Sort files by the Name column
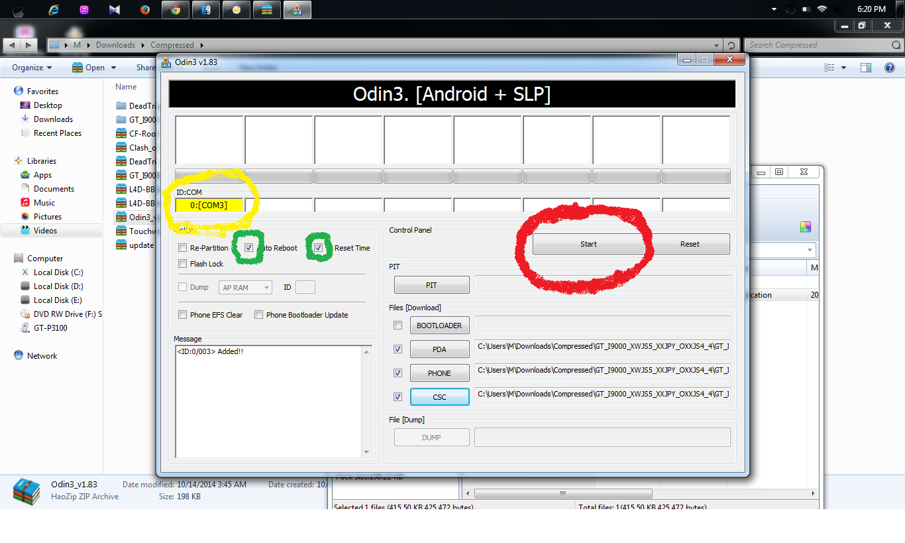 tap(126, 87)
